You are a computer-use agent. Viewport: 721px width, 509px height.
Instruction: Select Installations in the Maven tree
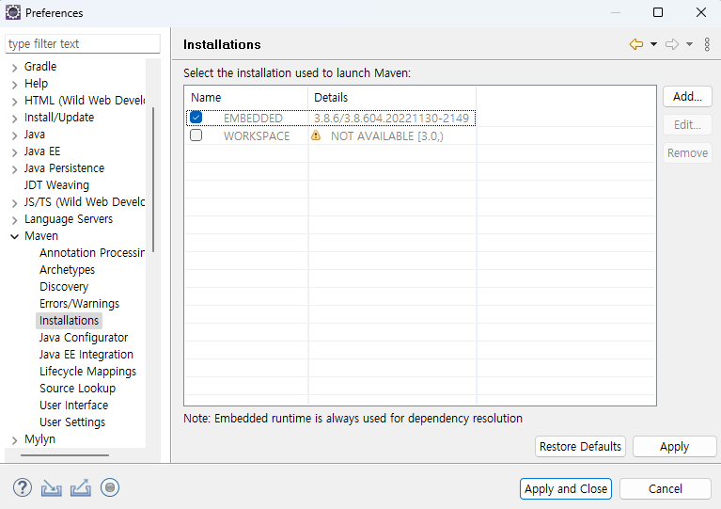tap(69, 320)
